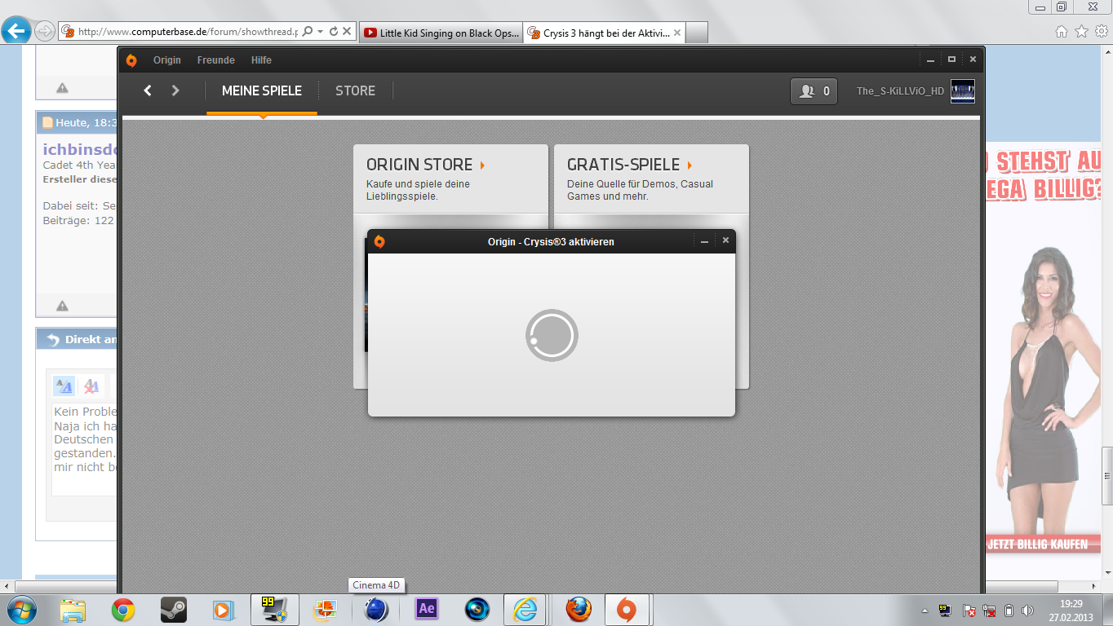Switch to Origin taskbar button

627,610
